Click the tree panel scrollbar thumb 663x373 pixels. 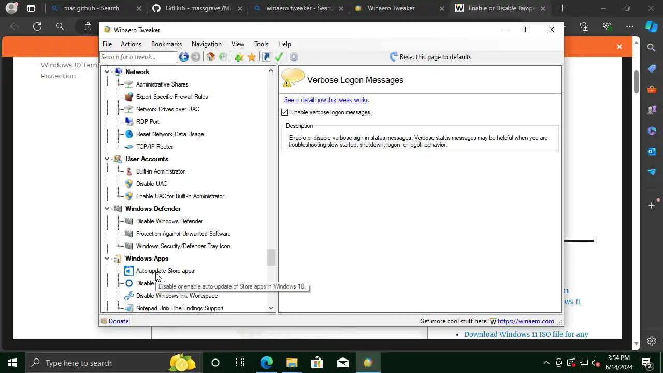click(x=271, y=257)
